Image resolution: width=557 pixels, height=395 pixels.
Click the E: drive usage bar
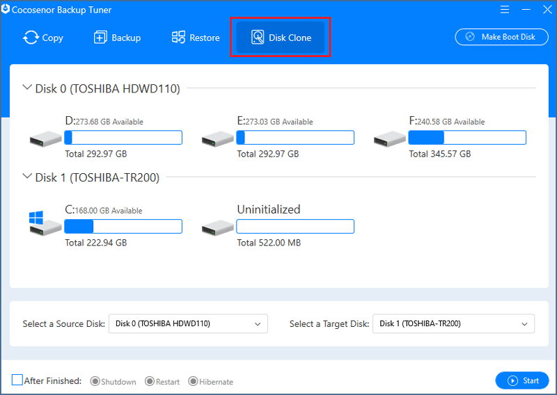tap(295, 137)
